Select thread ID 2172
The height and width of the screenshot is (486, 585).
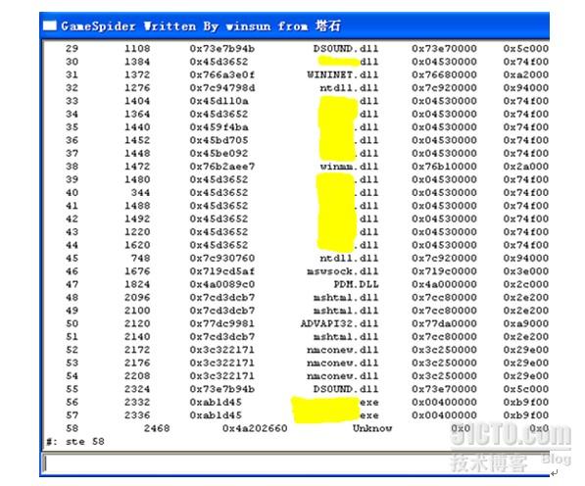pyautogui.click(x=137, y=350)
